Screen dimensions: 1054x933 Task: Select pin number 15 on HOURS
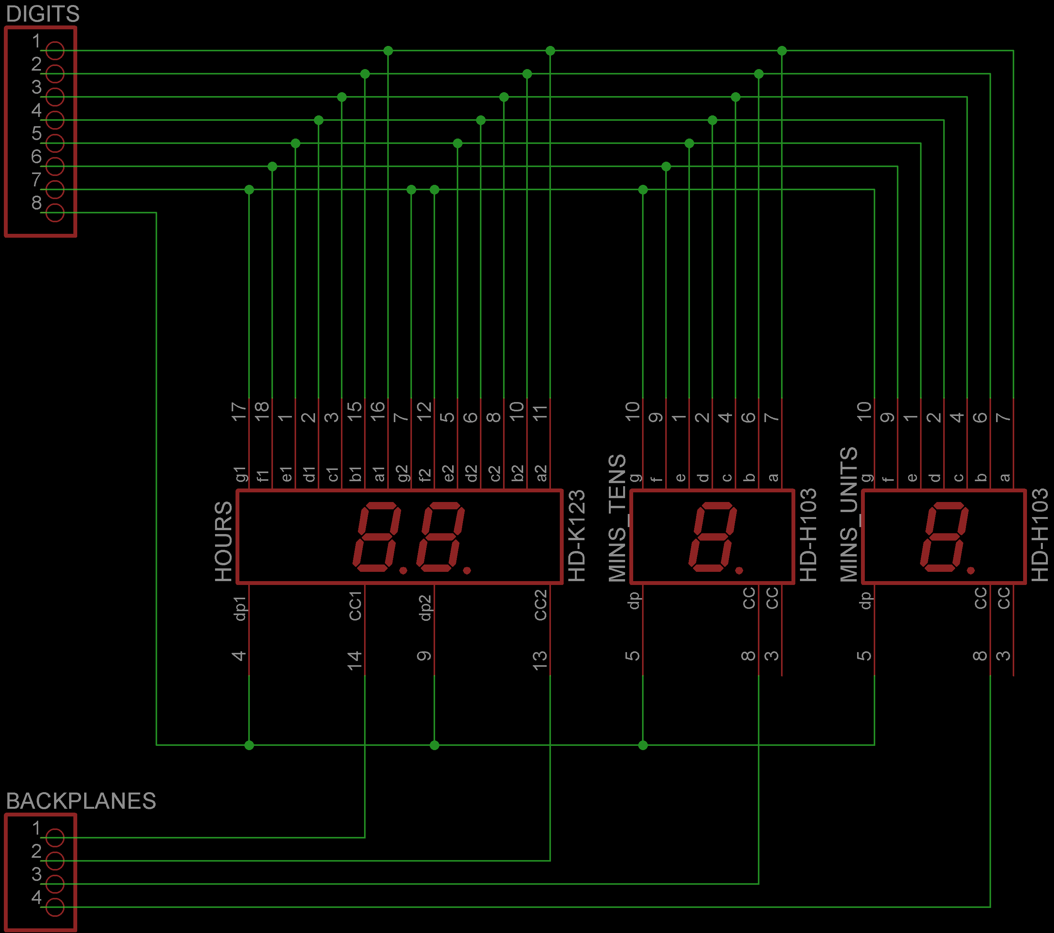[355, 412]
